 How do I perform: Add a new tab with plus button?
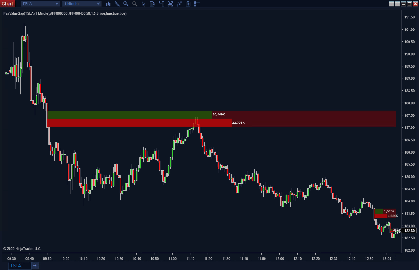tap(35, 266)
